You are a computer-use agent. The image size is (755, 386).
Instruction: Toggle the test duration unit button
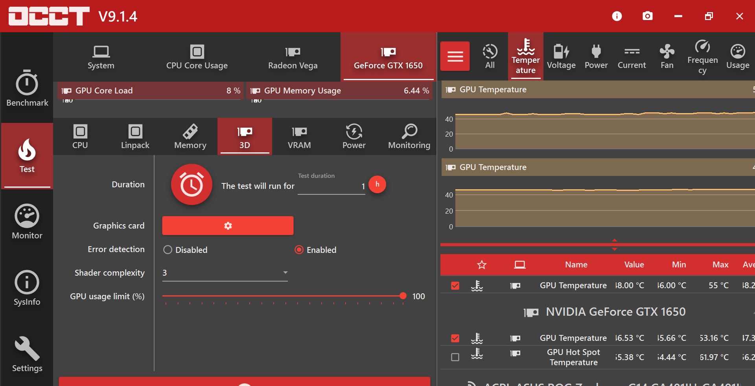377,185
